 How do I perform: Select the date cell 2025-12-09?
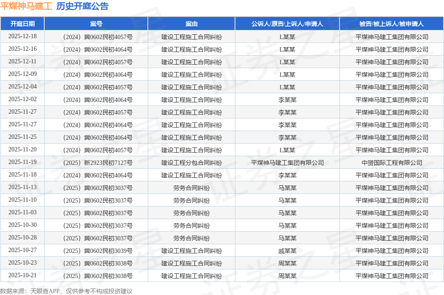[x=23, y=74]
